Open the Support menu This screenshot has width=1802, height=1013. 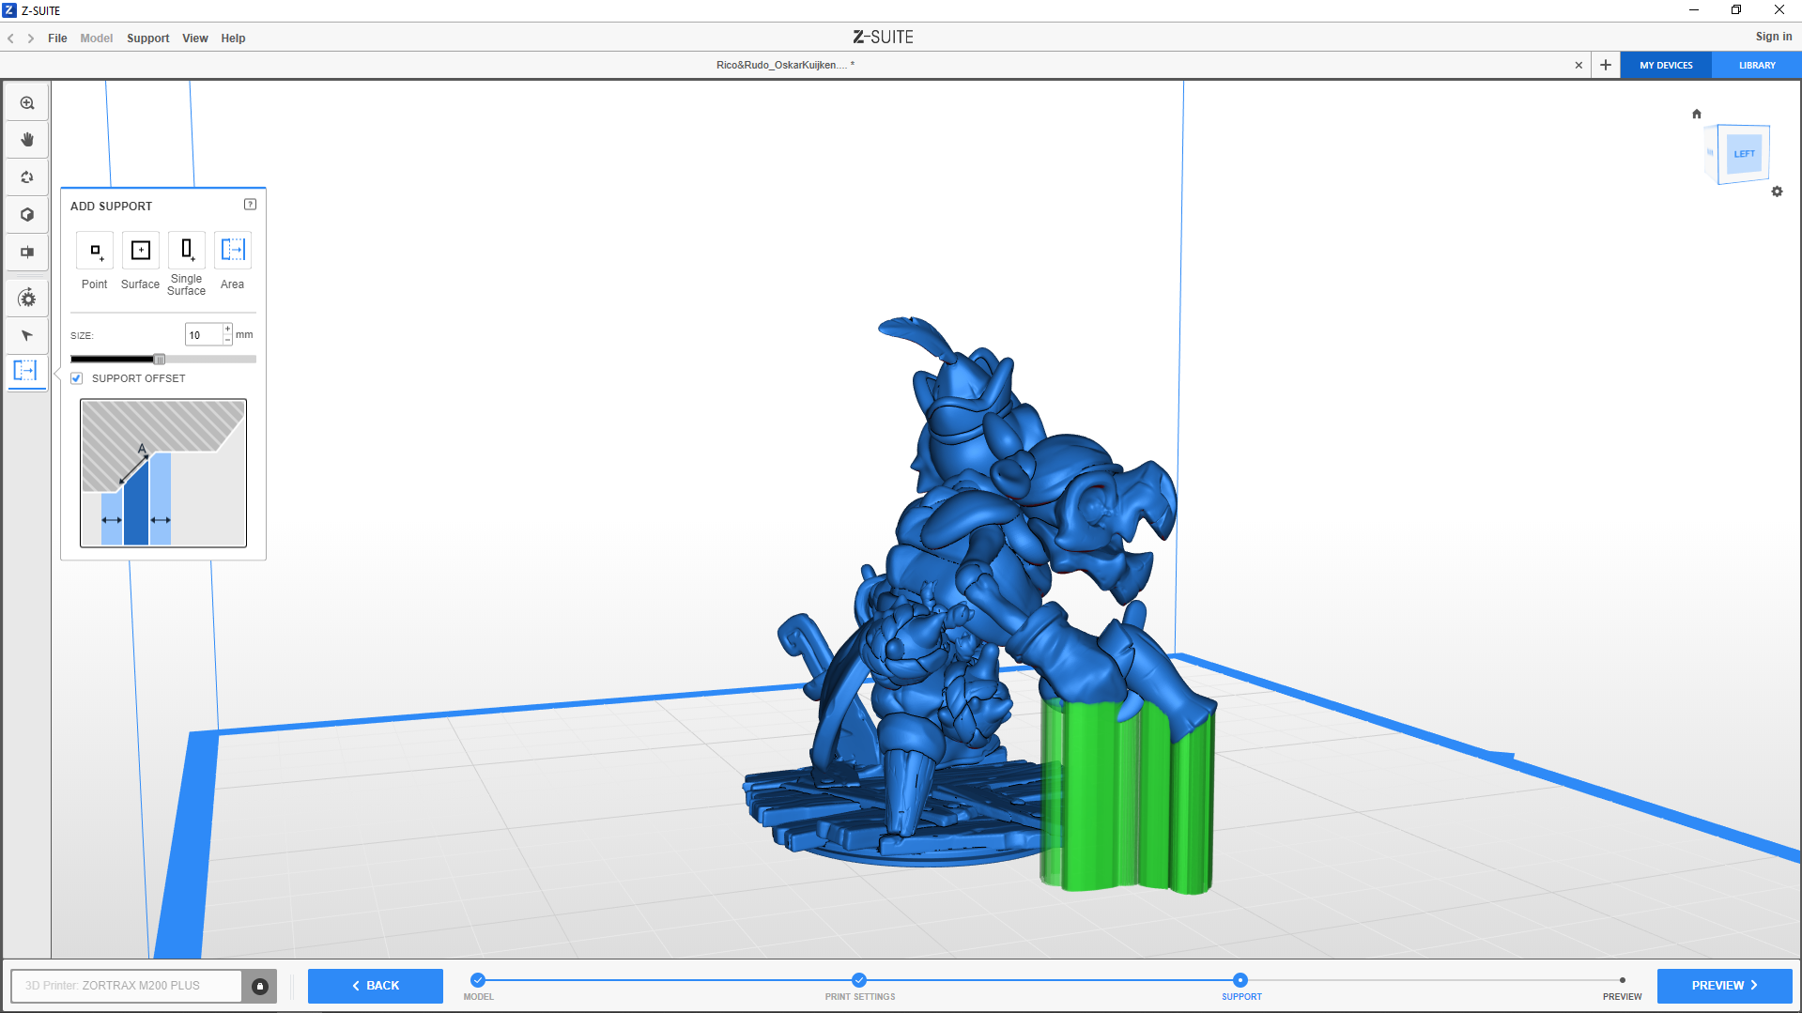(x=147, y=38)
